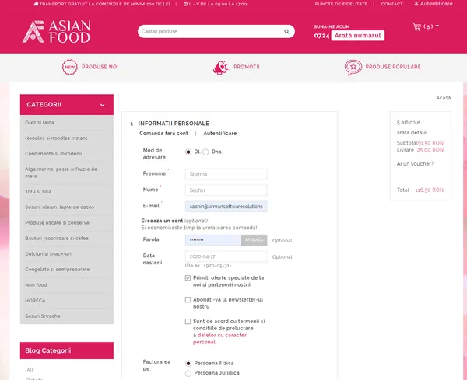This screenshot has width=467, height=380.
Task: Select the Dna. radio button
Action: tap(205, 152)
